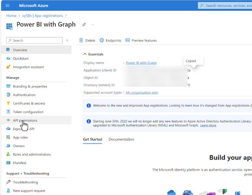Viewport: 252px width, 195px height.
Task: Click the Preview features icon
Action: pos(127,40)
